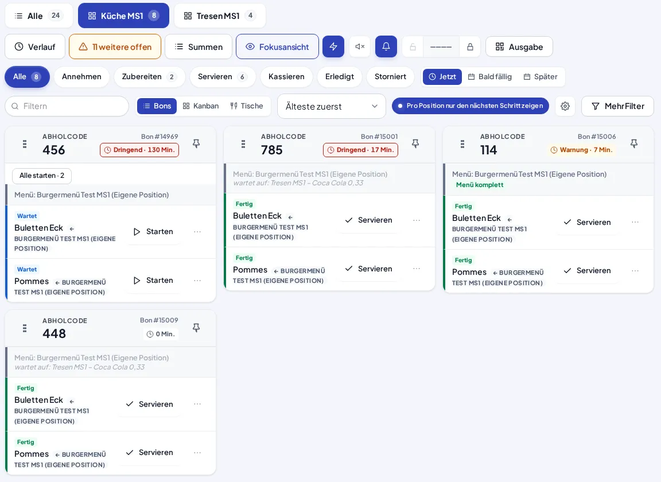Switch to the Kanban view

201,106
